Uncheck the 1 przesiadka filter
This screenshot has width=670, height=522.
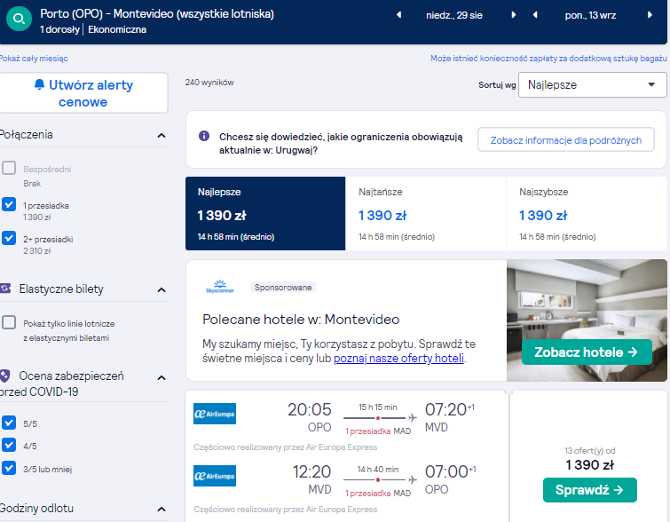coord(9,204)
